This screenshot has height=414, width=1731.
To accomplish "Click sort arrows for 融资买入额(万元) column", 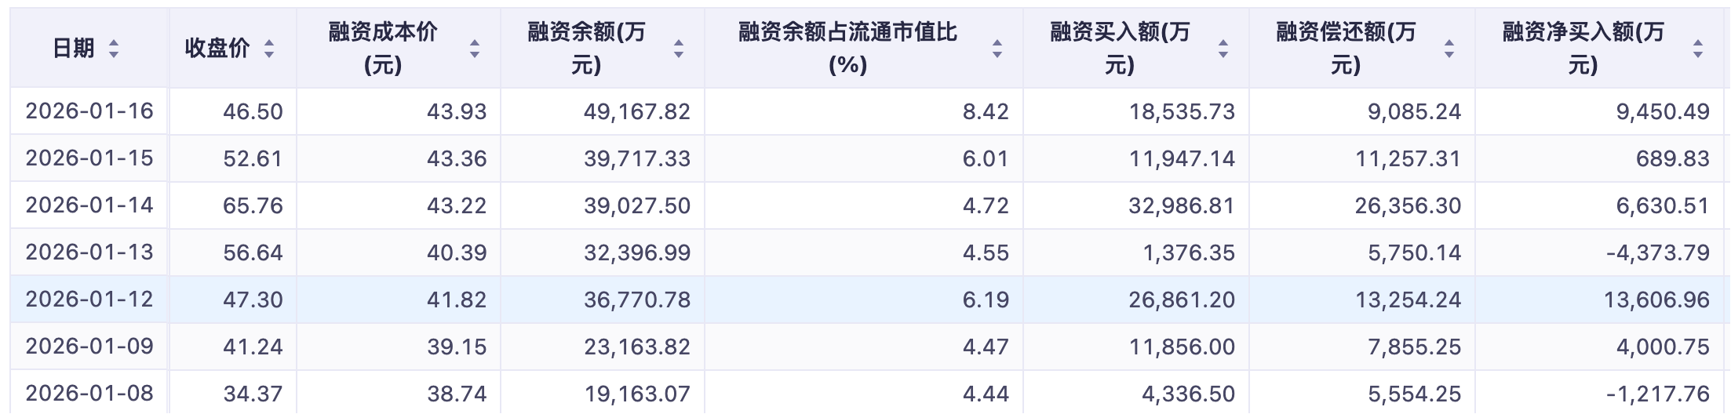I will pyautogui.click(x=1223, y=49).
